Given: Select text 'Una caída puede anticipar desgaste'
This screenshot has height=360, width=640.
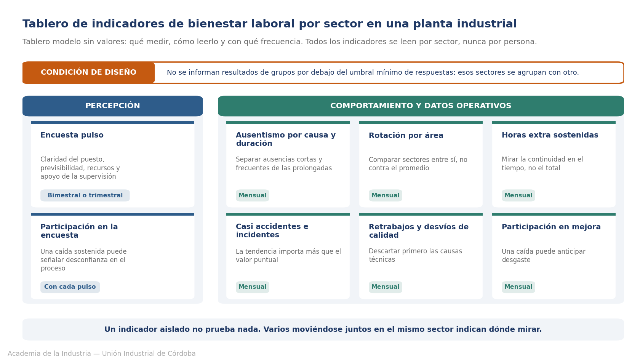Looking at the screenshot, I should [x=544, y=256].
